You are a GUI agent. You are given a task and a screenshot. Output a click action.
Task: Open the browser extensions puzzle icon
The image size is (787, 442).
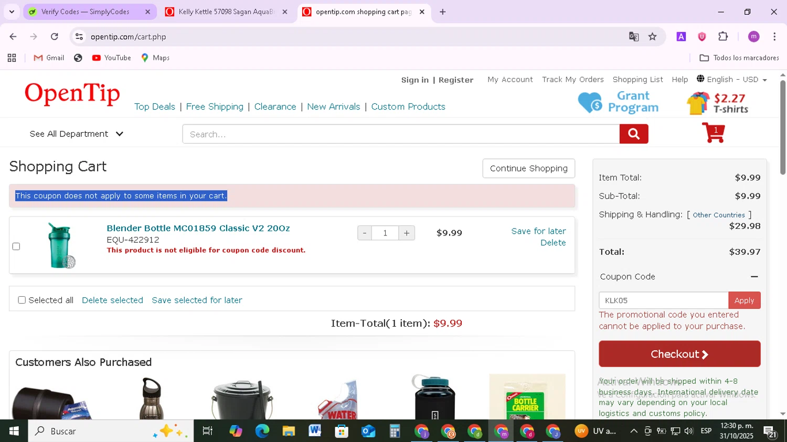(723, 37)
